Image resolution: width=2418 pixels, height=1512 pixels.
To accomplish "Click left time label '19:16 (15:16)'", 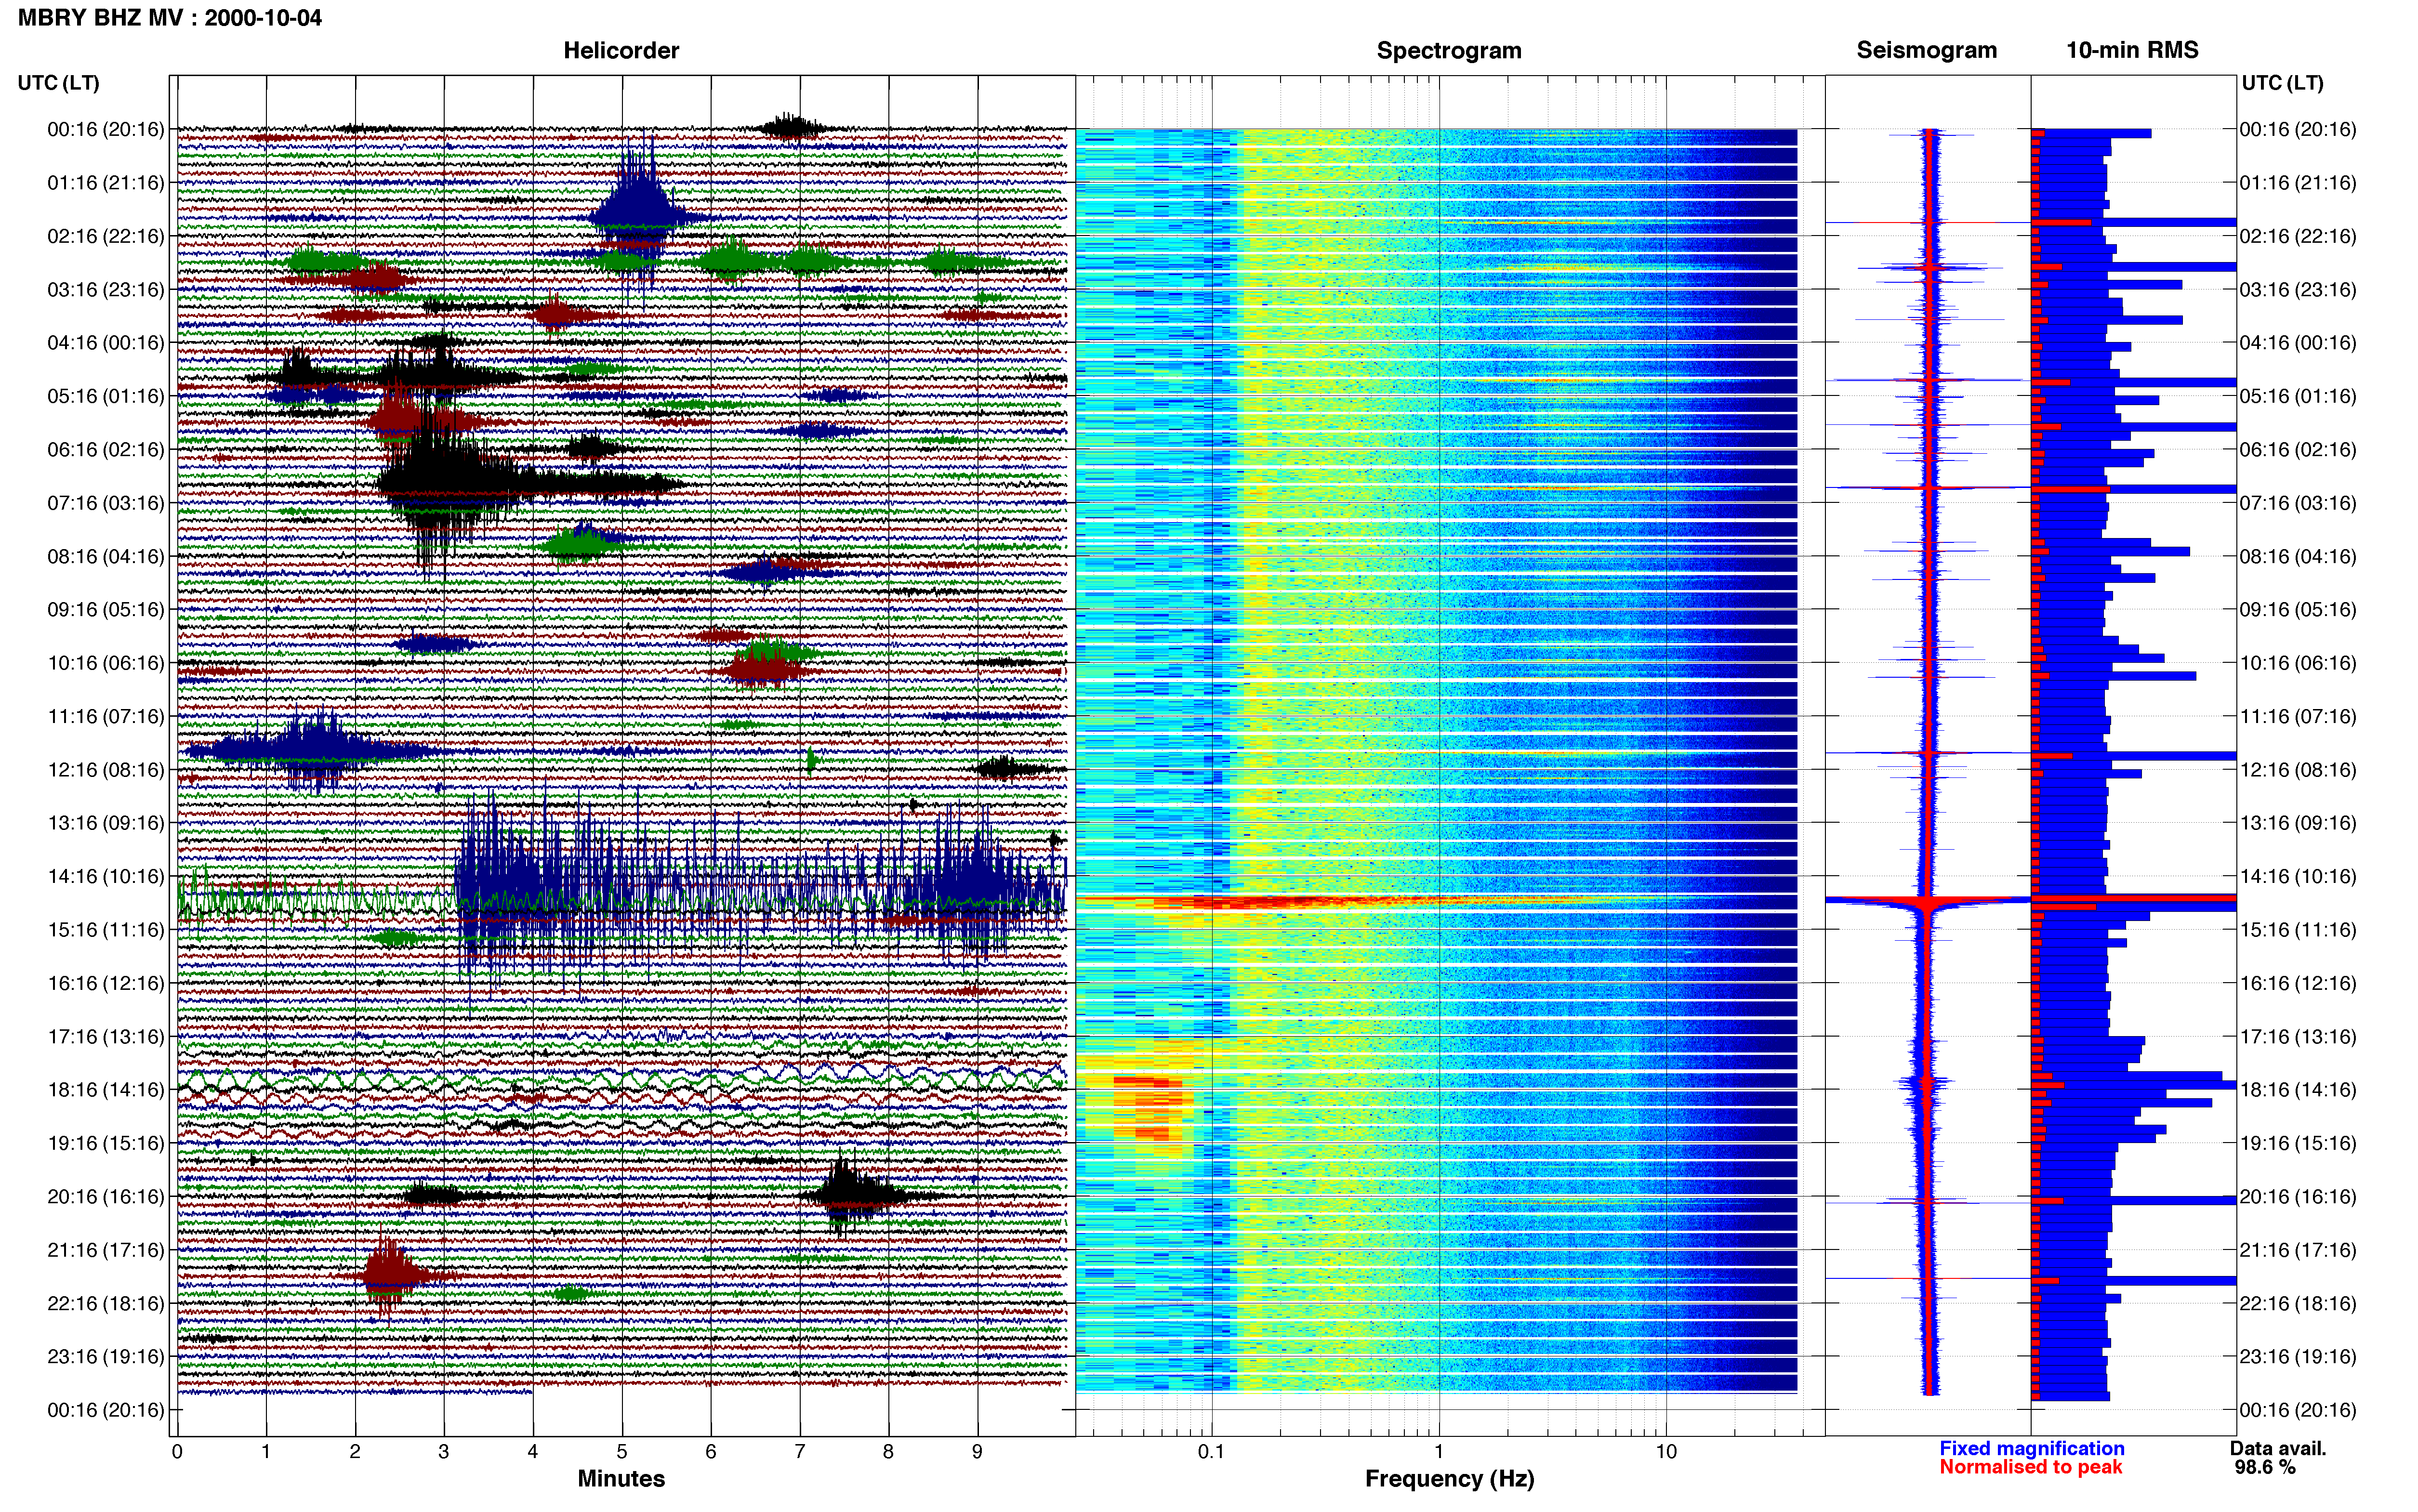I will pyautogui.click(x=106, y=1143).
